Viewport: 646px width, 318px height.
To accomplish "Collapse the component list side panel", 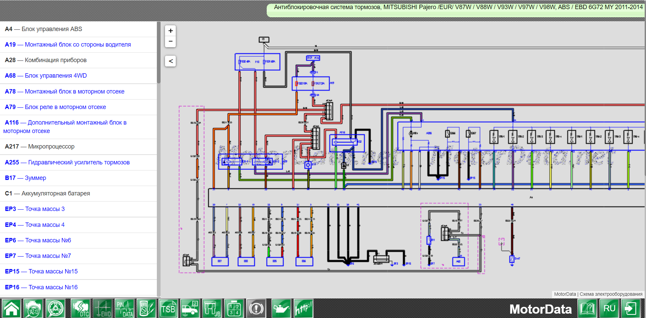I will pyautogui.click(x=171, y=61).
